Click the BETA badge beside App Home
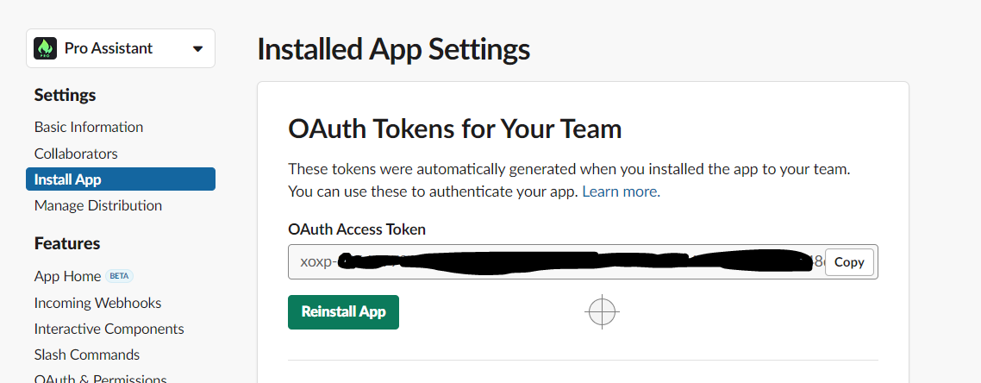Screen dimensions: 981x383 [x=119, y=276]
